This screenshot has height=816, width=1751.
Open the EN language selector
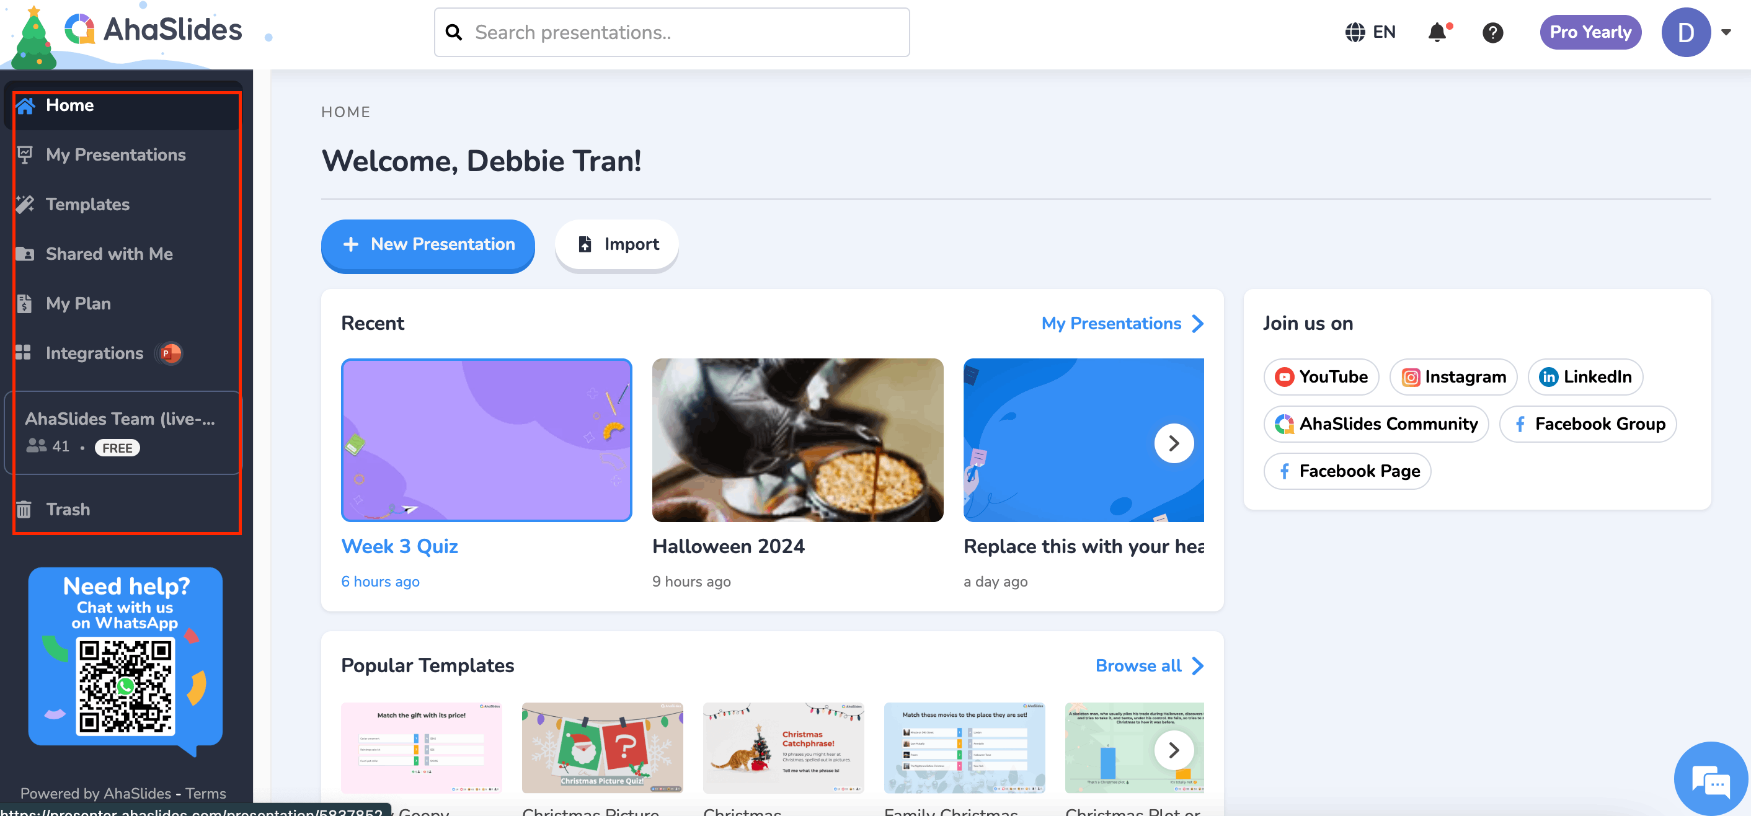pyautogui.click(x=1370, y=32)
